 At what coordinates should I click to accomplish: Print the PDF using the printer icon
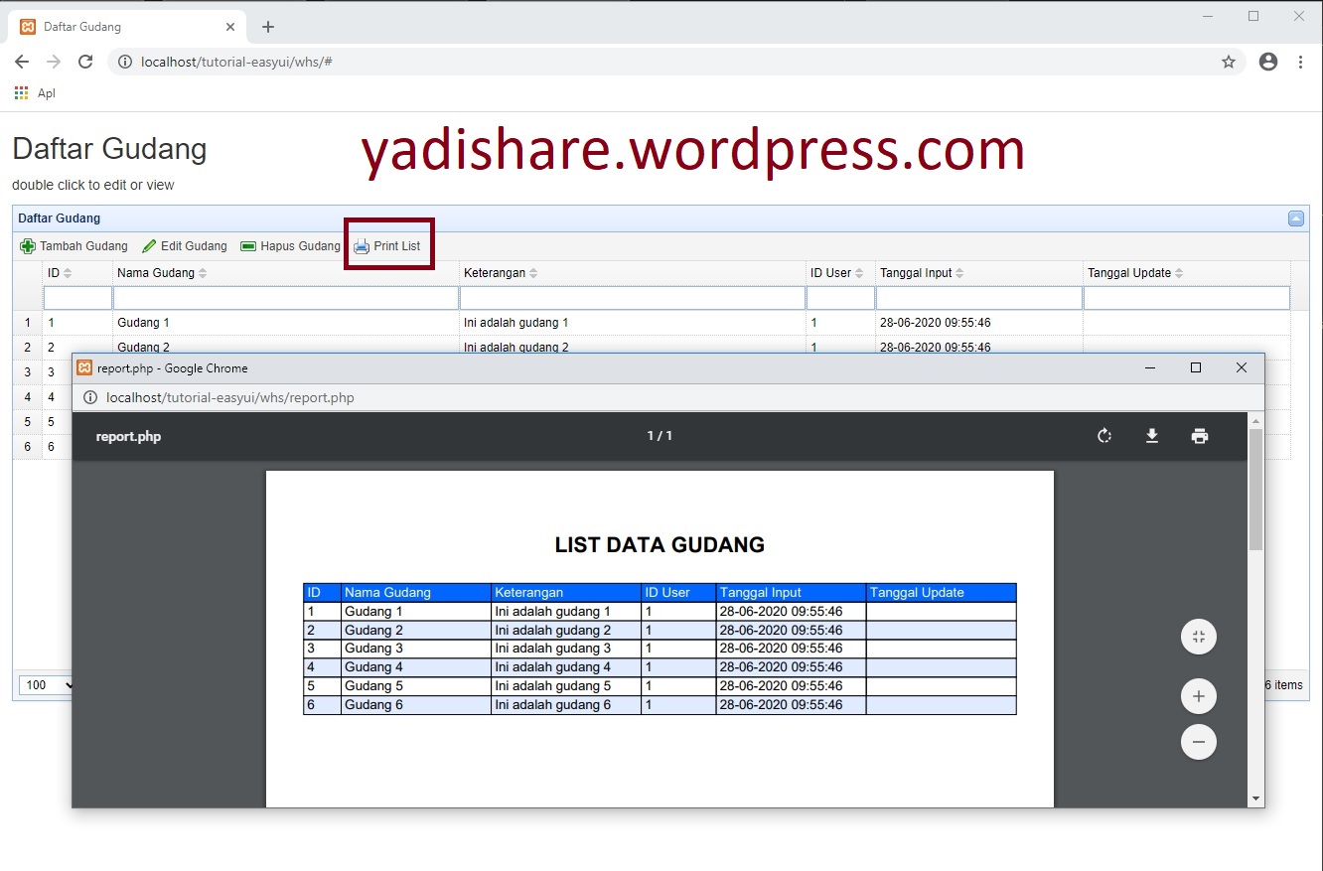click(x=1199, y=435)
